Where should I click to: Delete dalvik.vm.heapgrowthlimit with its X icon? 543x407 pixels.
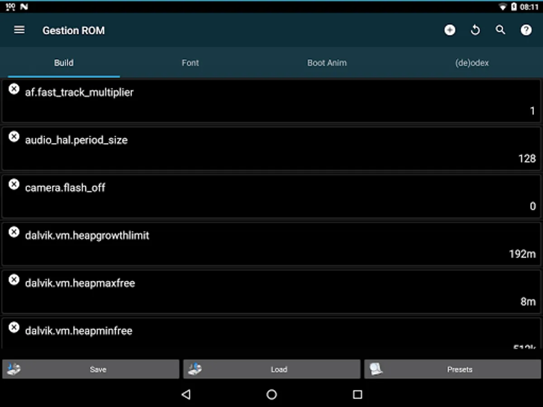click(14, 232)
